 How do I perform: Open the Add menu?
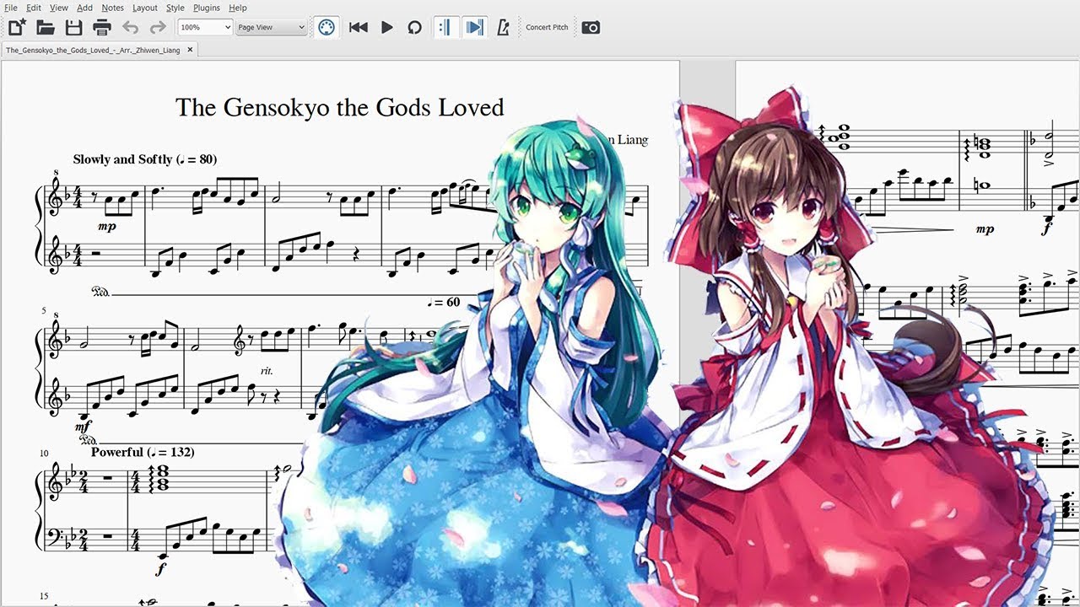click(x=85, y=8)
